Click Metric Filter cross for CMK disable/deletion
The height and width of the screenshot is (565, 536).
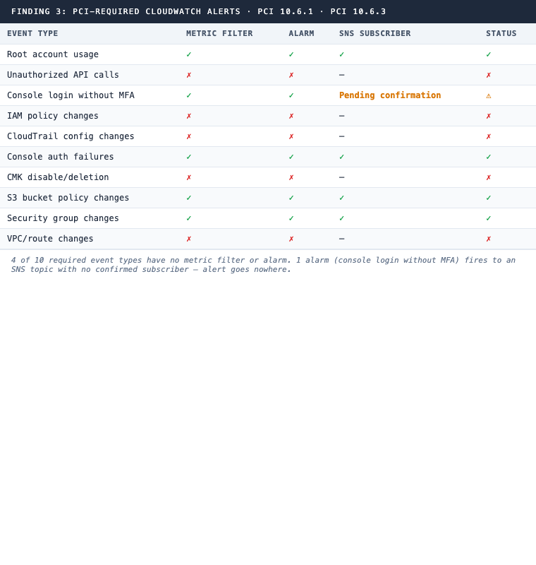pyautogui.click(x=189, y=177)
